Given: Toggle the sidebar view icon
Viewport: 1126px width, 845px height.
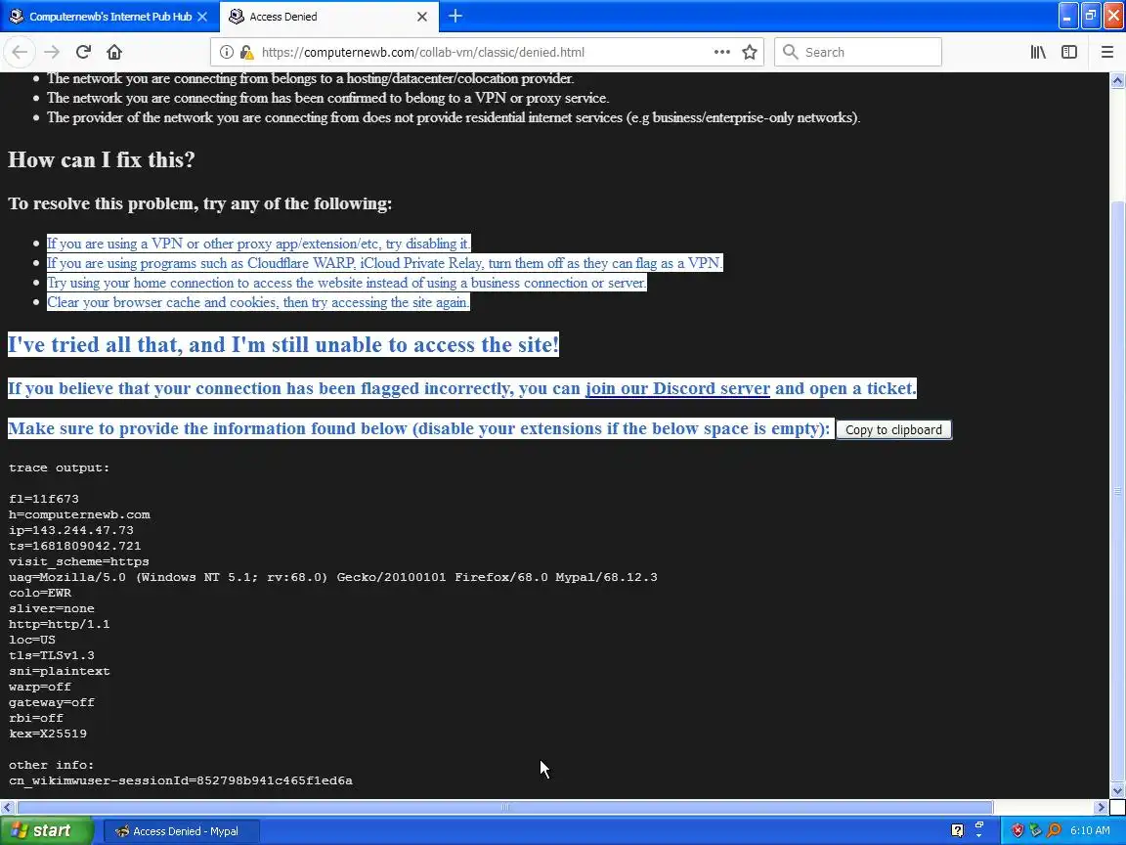Looking at the screenshot, I should 1069,52.
